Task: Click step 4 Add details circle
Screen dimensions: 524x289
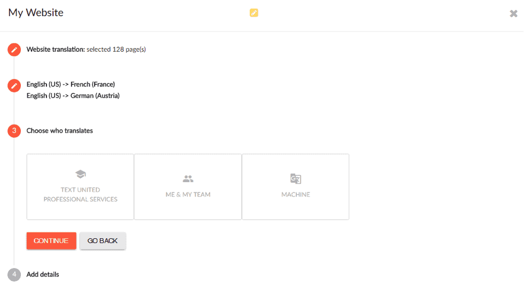Action: tap(14, 275)
